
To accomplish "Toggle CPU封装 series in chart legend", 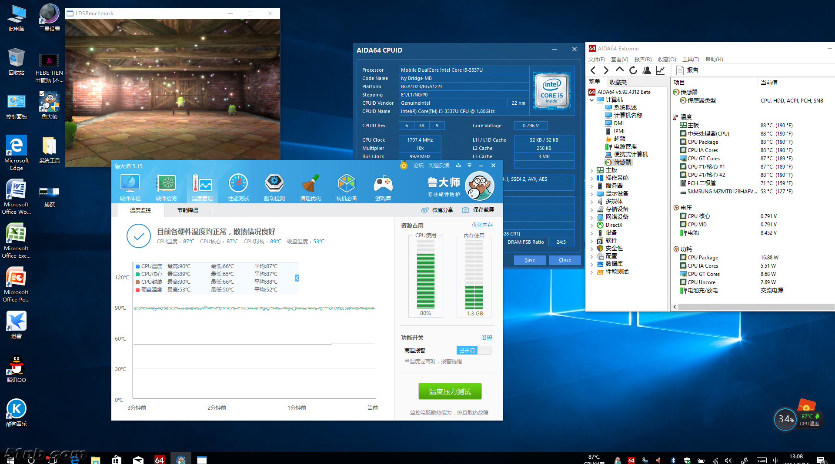I will point(149,282).
